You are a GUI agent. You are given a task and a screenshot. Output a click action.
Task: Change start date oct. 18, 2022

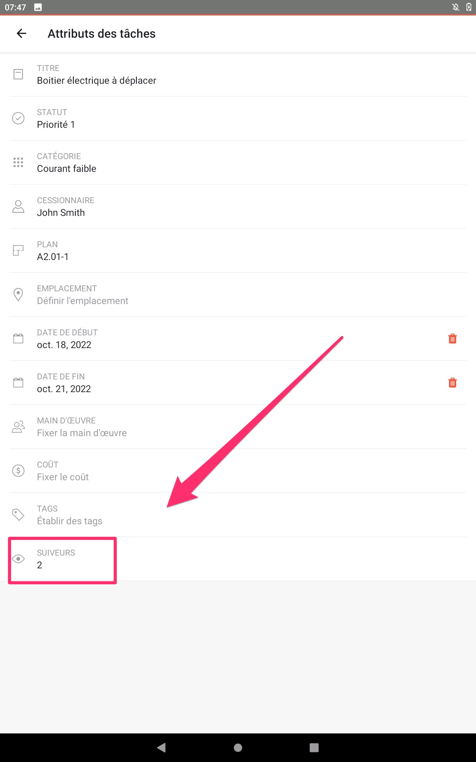point(64,345)
